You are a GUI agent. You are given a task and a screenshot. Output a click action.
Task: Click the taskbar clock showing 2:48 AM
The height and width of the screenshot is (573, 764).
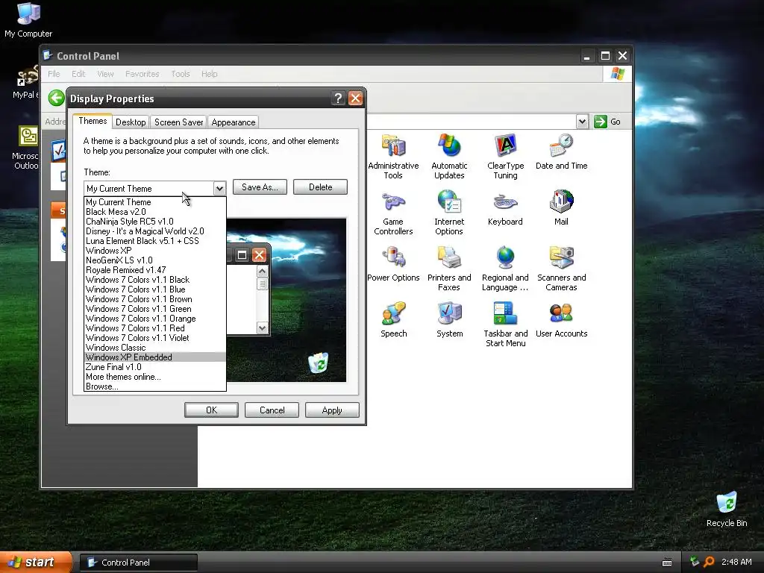[x=736, y=562]
